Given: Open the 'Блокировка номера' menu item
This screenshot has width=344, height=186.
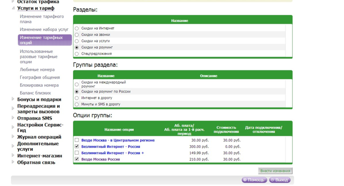Looking at the screenshot, I should click(39, 85).
